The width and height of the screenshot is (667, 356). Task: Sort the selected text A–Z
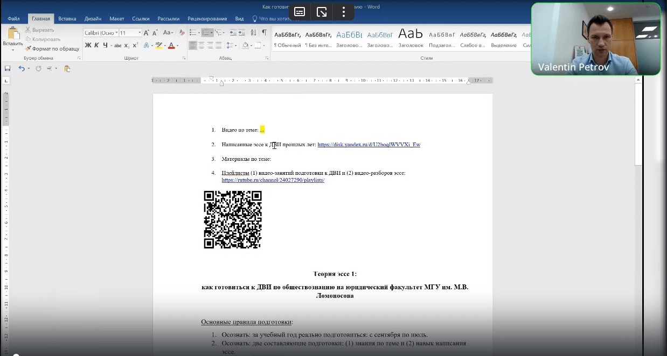(x=253, y=33)
